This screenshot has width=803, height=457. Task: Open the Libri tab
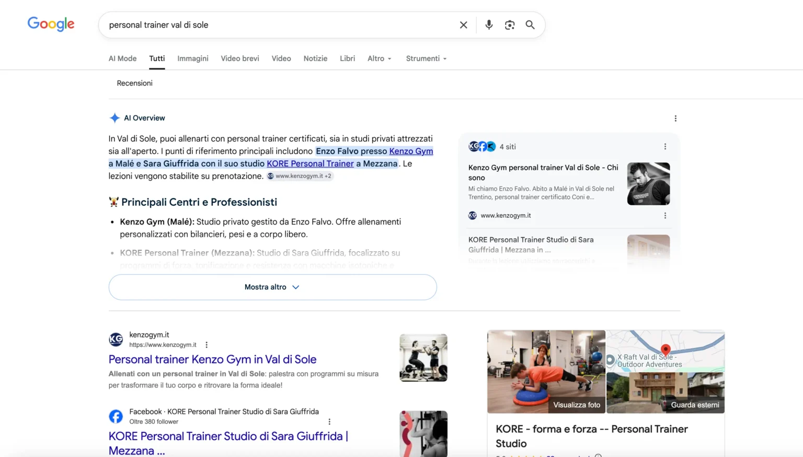[x=347, y=58]
